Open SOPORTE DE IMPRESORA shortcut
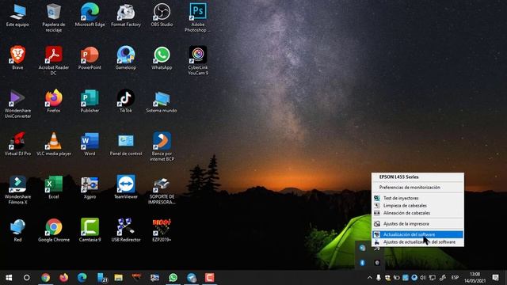 point(162,190)
